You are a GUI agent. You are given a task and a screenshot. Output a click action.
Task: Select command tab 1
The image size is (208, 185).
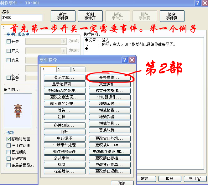point(49,69)
